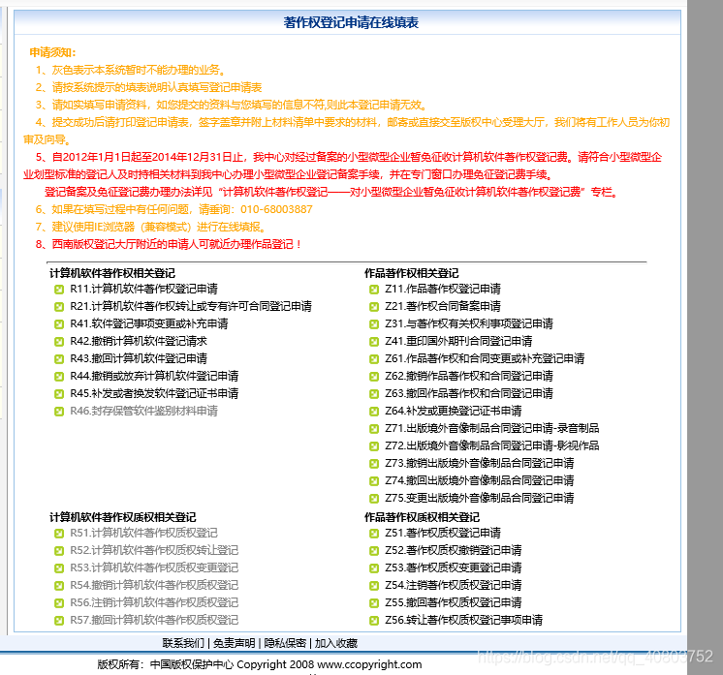This screenshot has width=723, height=675.
Task: Choose Z54.注销著作权质权登记申请
Action: (454, 586)
